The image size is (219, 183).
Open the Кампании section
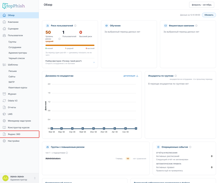(x=20, y=22)
